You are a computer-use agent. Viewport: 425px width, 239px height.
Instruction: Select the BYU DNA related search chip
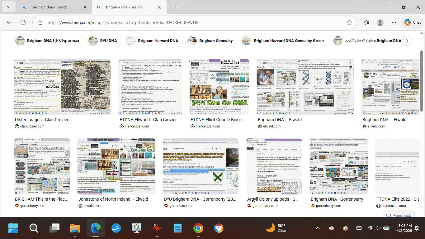click(104, 41)
